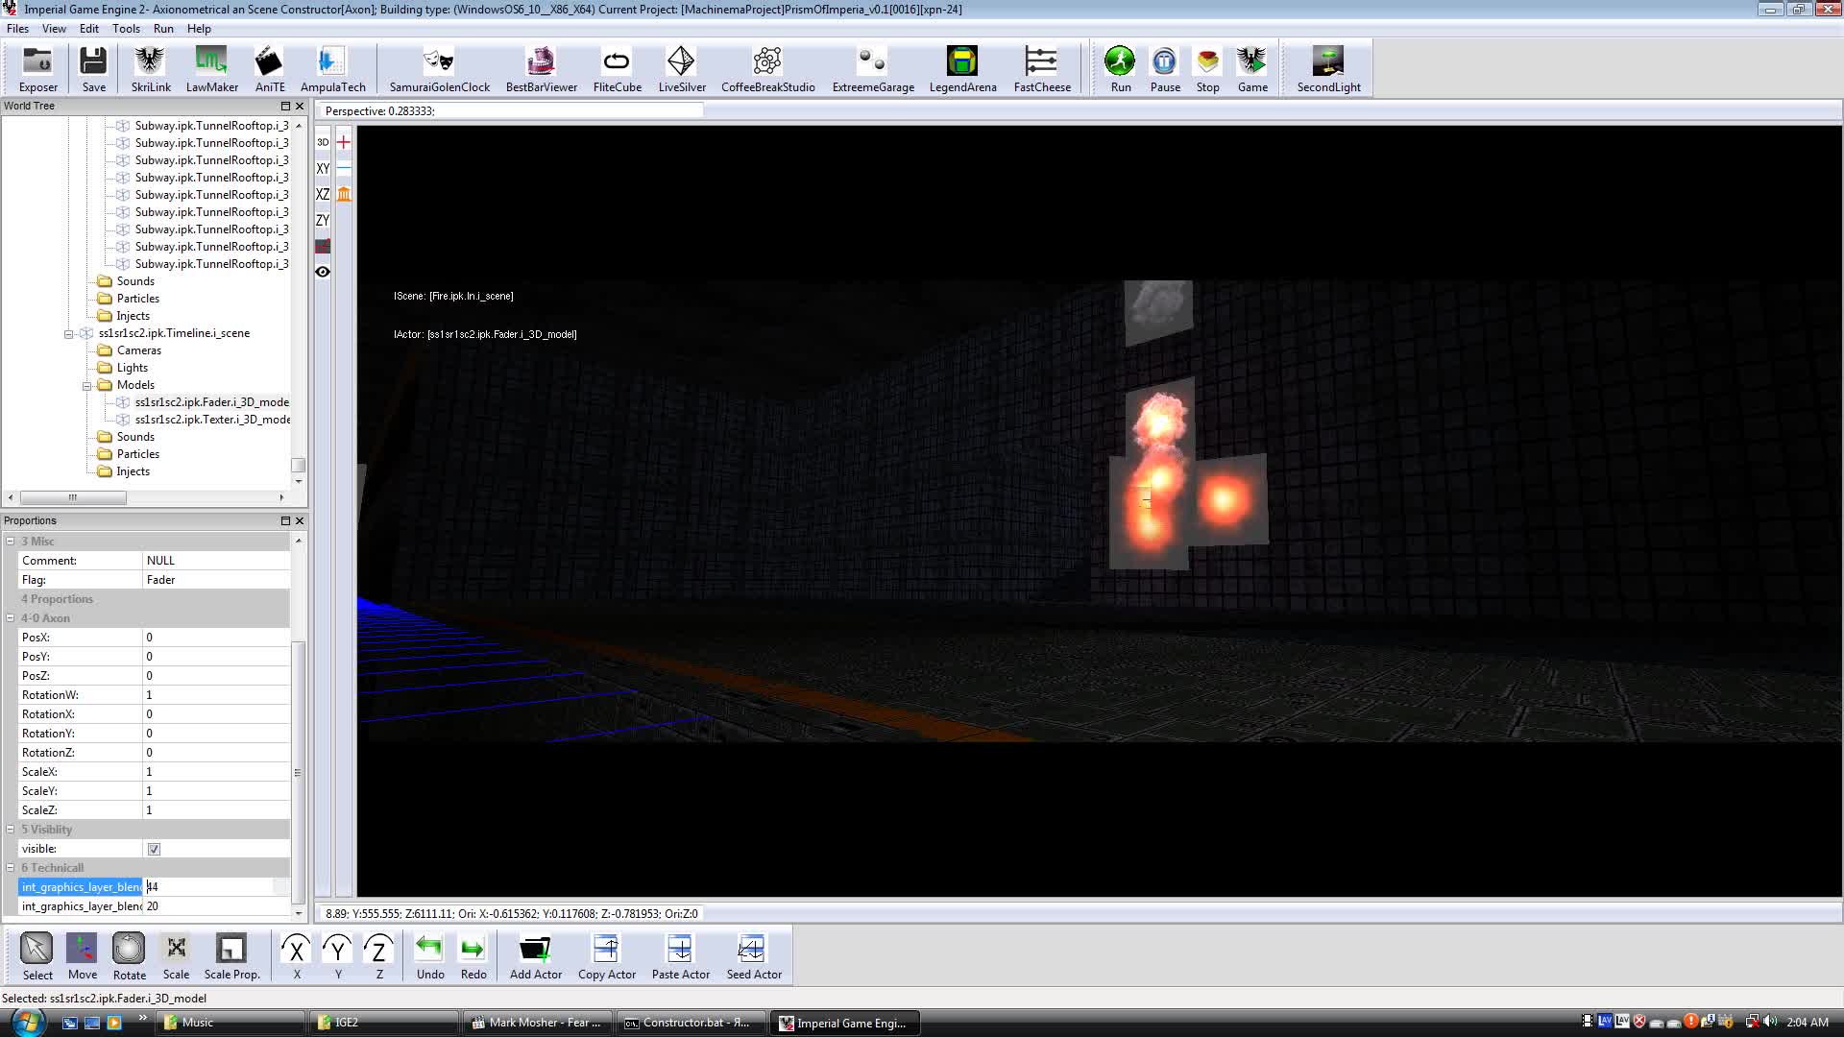The height and width of the screenshot is (1037, 1844).
Task: Open the Run menu
Action: [163, 29]
